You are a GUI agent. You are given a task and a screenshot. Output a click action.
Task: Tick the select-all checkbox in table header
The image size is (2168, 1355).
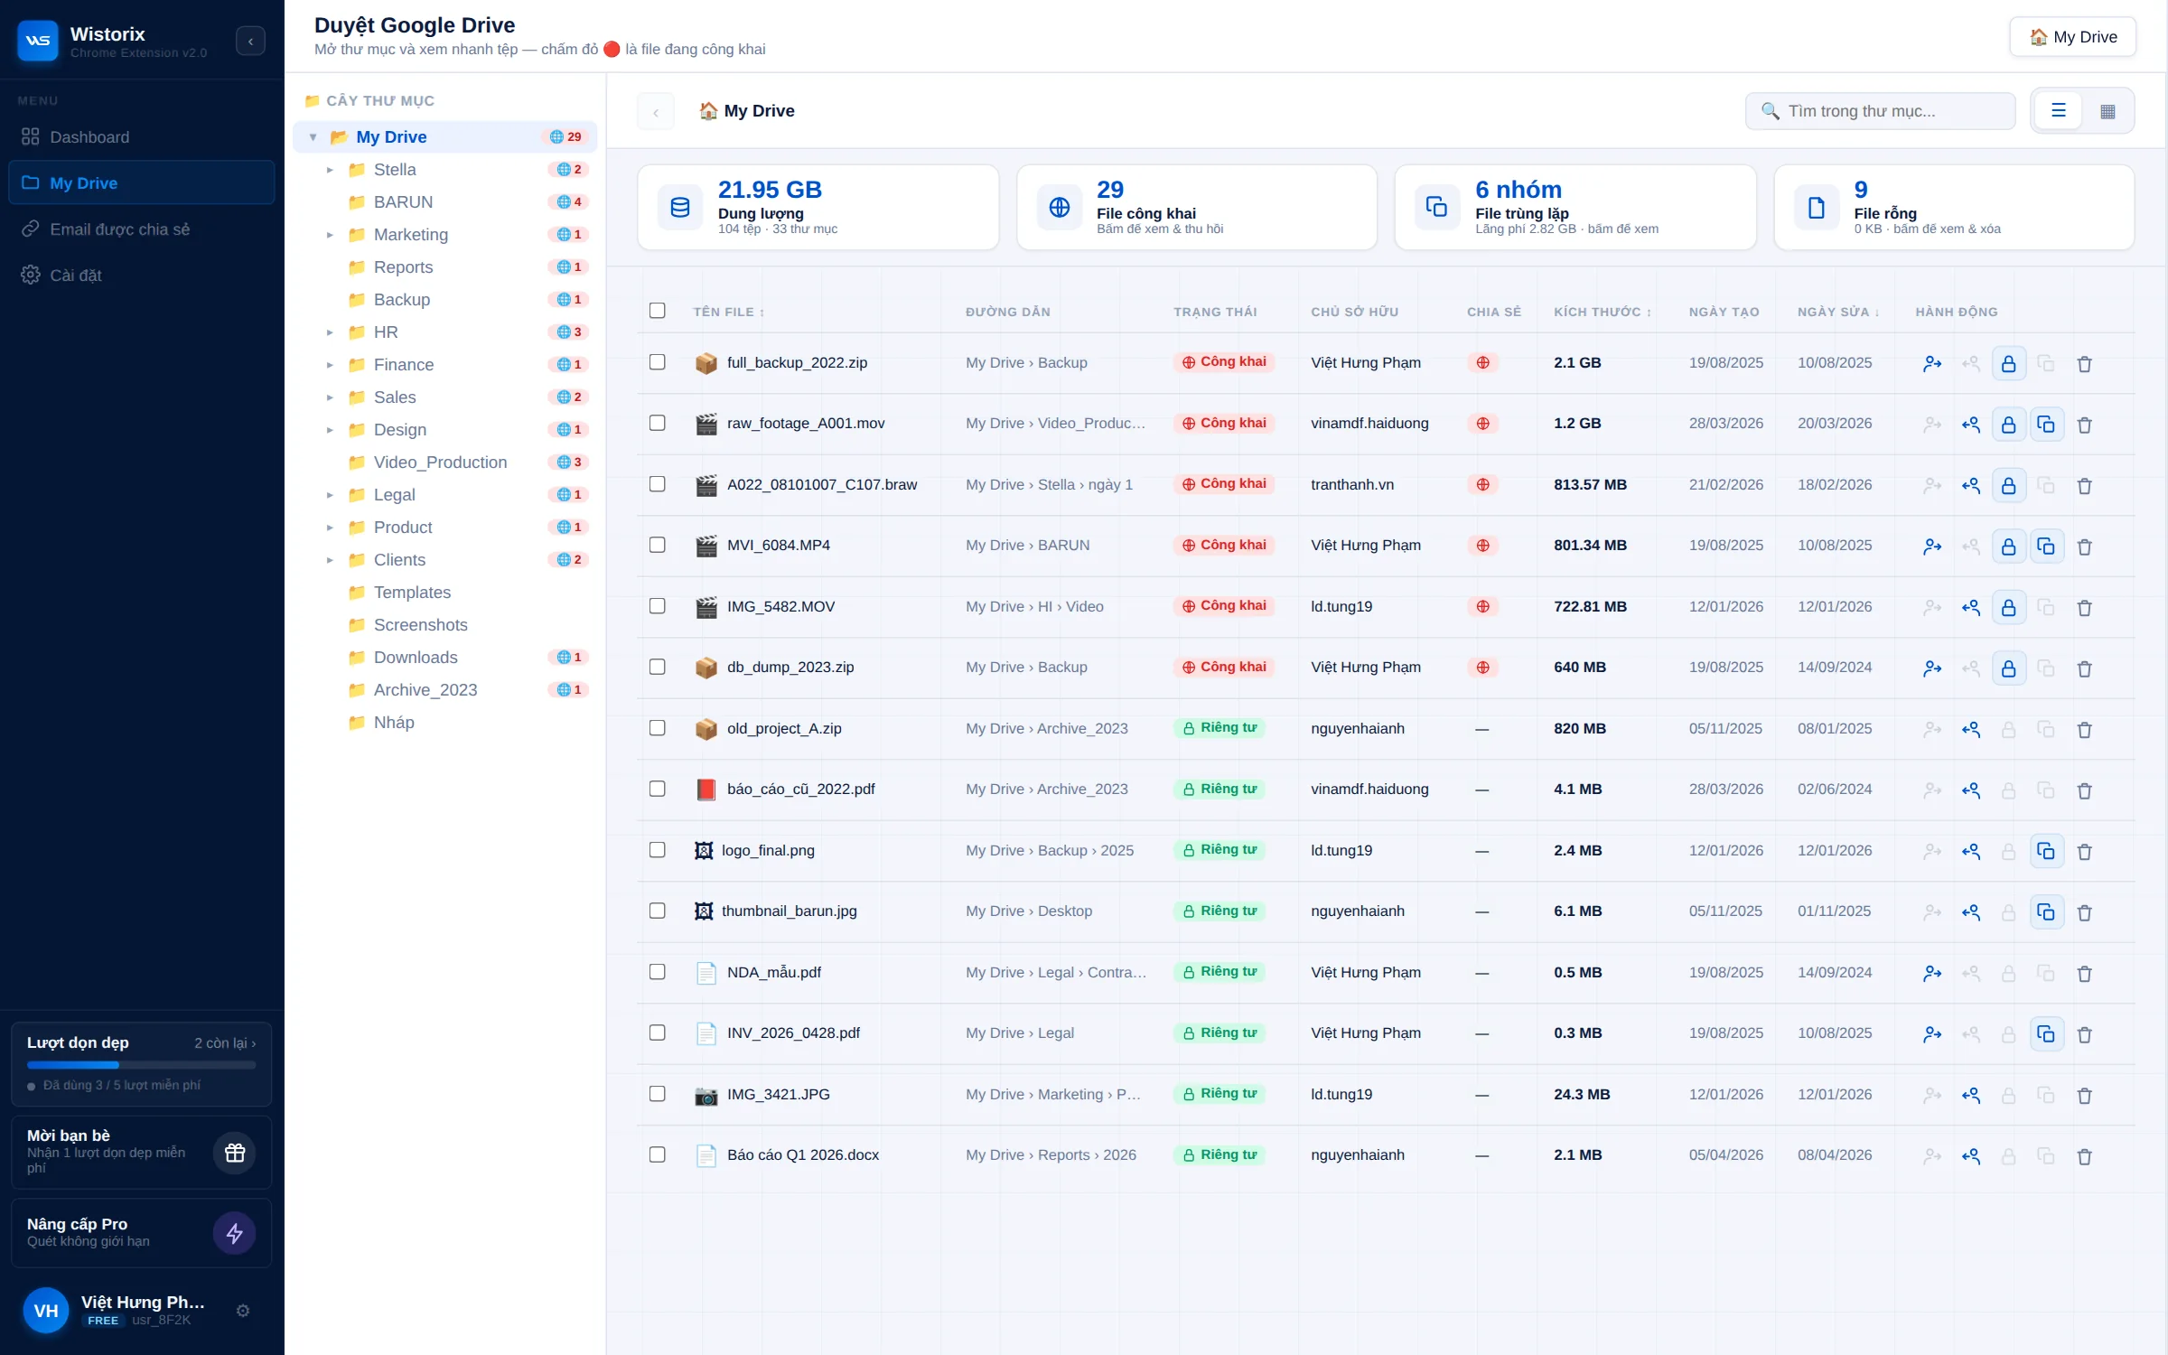pos(657,311)
